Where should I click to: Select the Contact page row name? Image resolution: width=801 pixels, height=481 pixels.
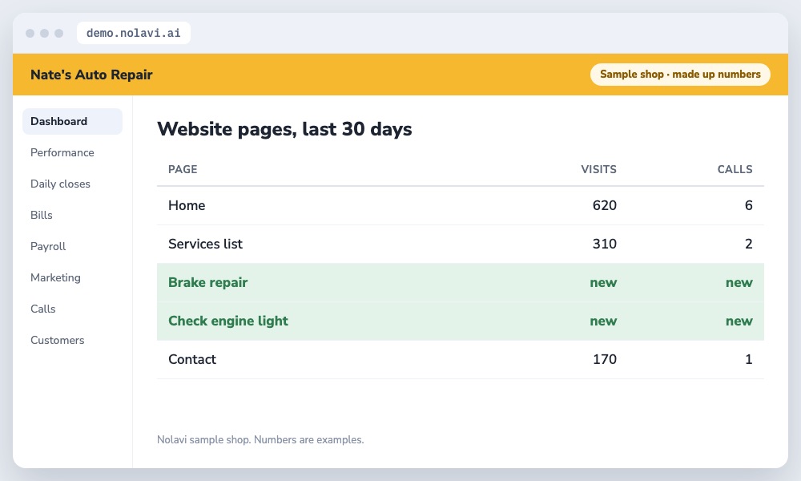pos(192,359)
